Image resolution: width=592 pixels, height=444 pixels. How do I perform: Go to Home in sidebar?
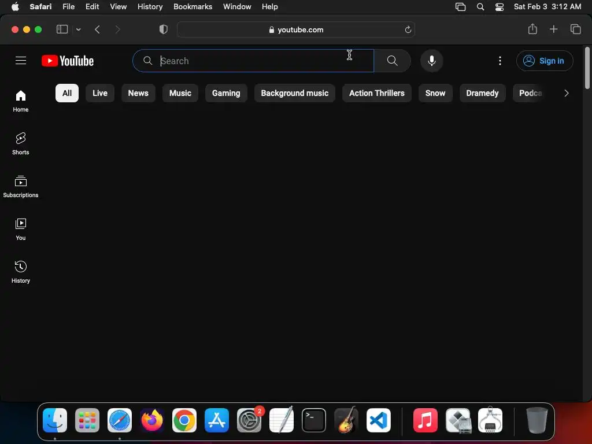[21, 101]
